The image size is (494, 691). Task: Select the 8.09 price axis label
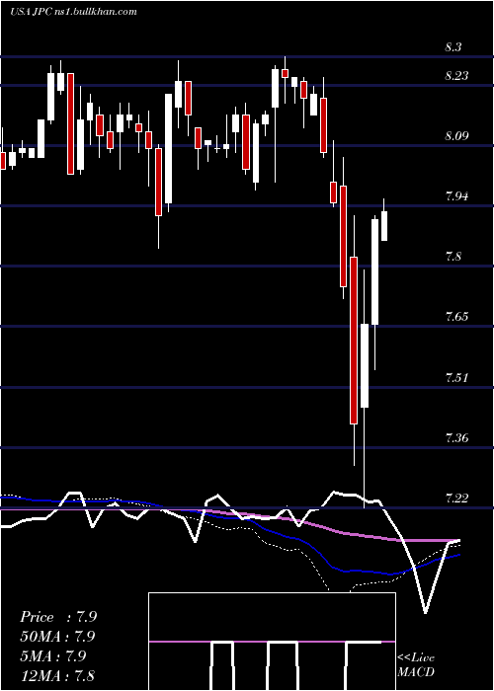pos(456,136)
